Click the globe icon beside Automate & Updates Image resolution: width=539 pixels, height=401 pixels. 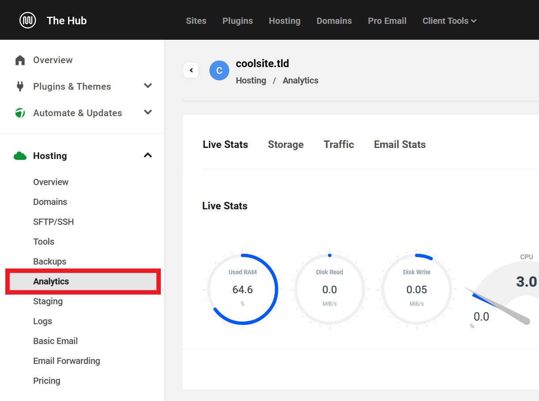20,113
